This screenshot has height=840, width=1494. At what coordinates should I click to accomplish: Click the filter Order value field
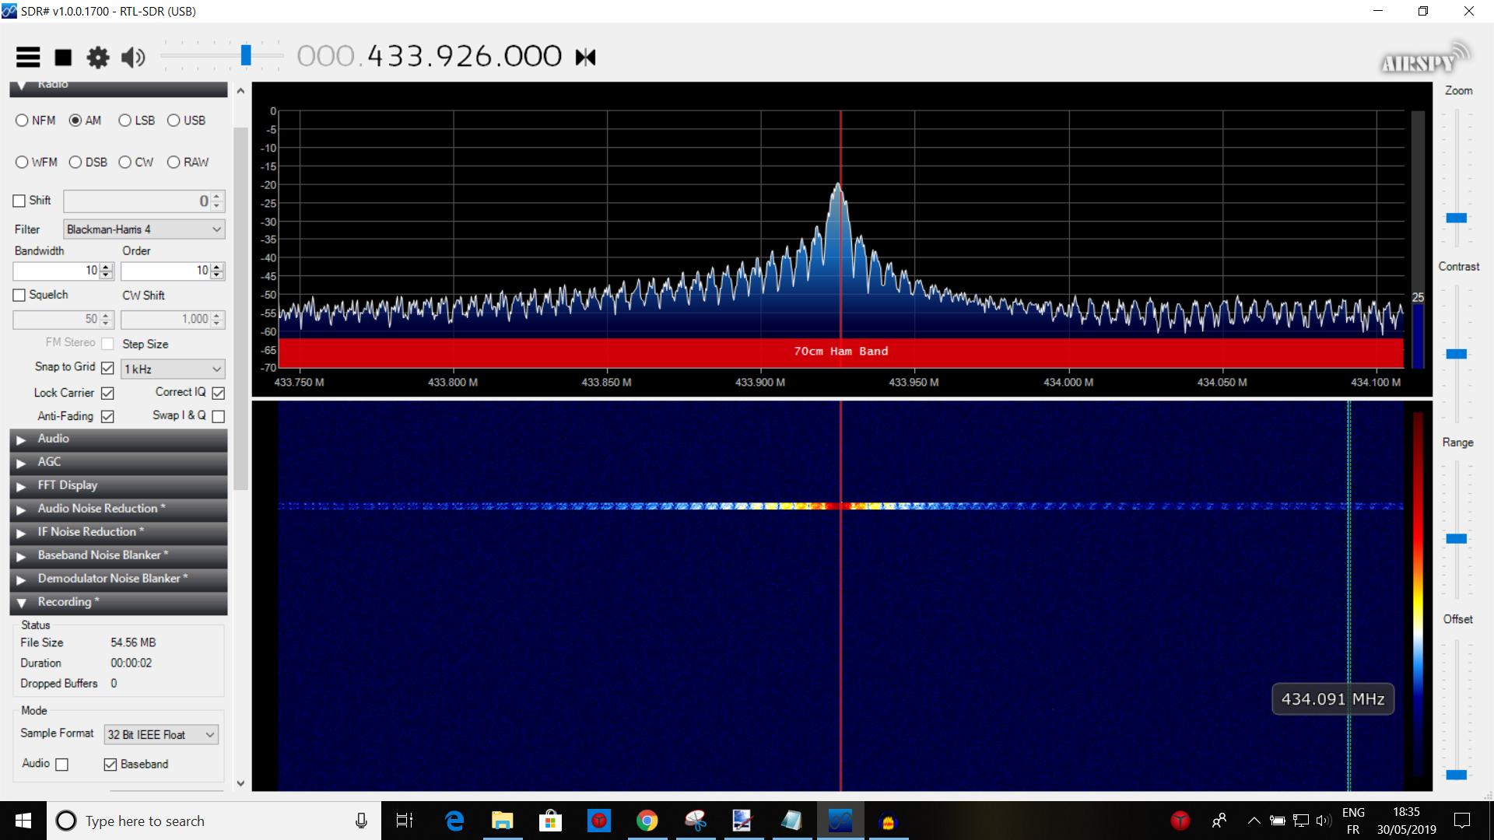[165, 271]
